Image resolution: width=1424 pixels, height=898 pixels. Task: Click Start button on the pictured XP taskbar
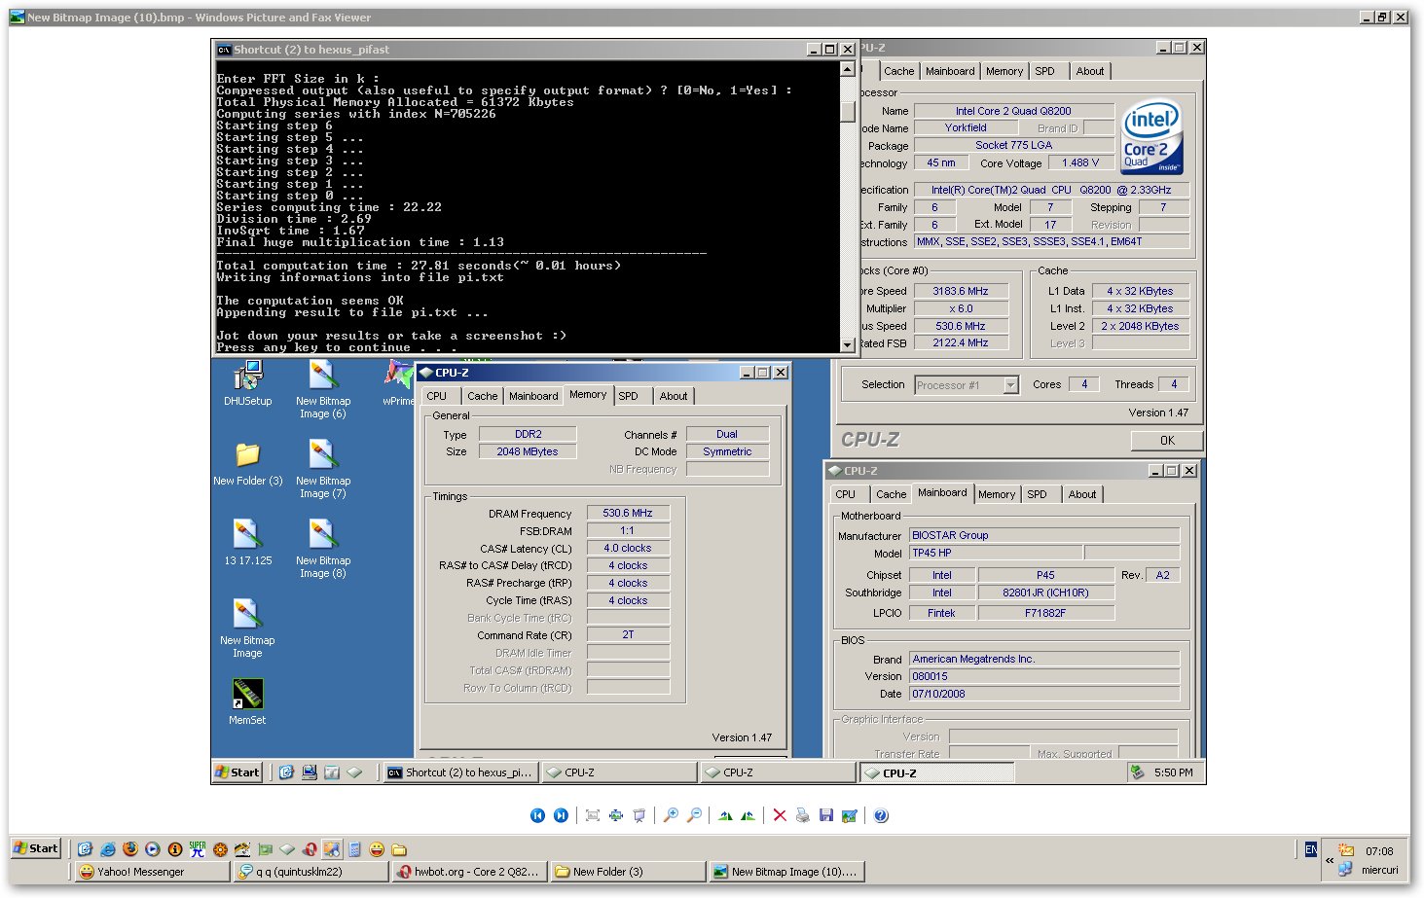tap(237, 772)
